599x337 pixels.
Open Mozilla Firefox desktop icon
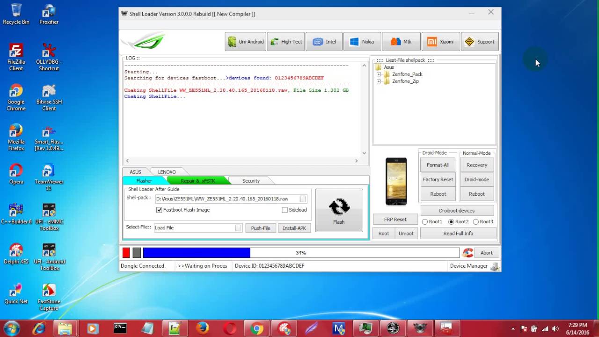[x=16, y=138]
